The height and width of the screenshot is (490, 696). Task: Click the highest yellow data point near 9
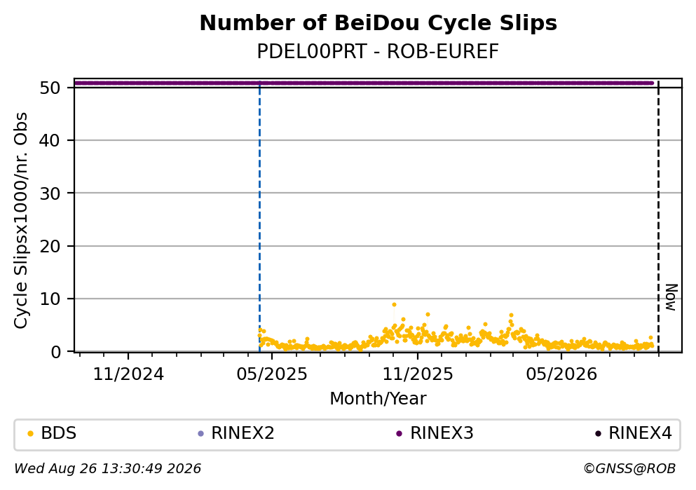(394, 305)
